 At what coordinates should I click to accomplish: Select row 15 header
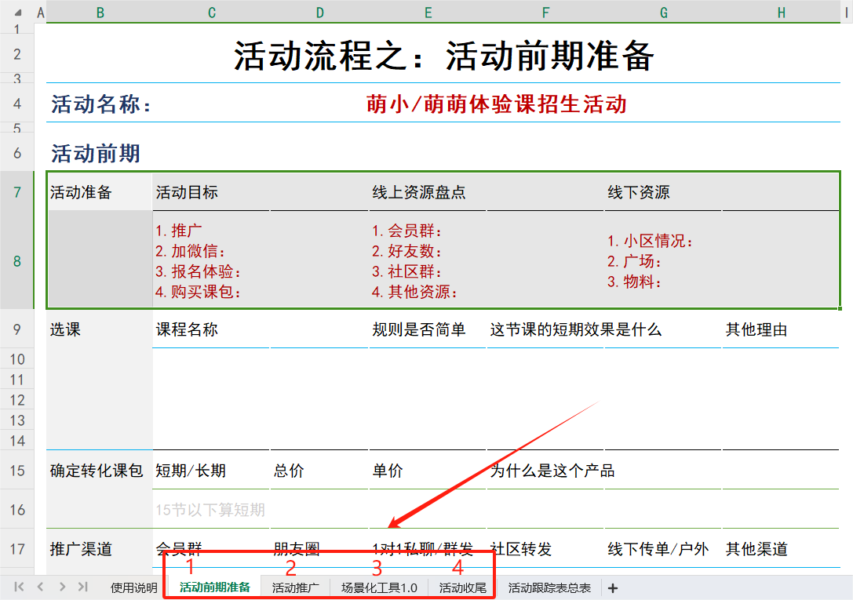[x=17, y=471]
